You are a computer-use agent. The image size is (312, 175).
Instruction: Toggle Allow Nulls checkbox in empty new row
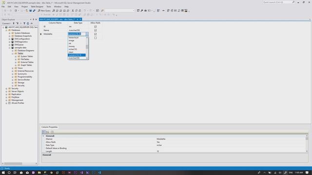[x=96, y=38]
